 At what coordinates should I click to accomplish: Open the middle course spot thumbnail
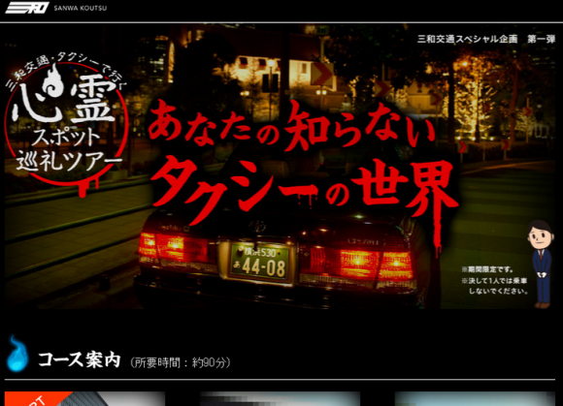[281, 398]
